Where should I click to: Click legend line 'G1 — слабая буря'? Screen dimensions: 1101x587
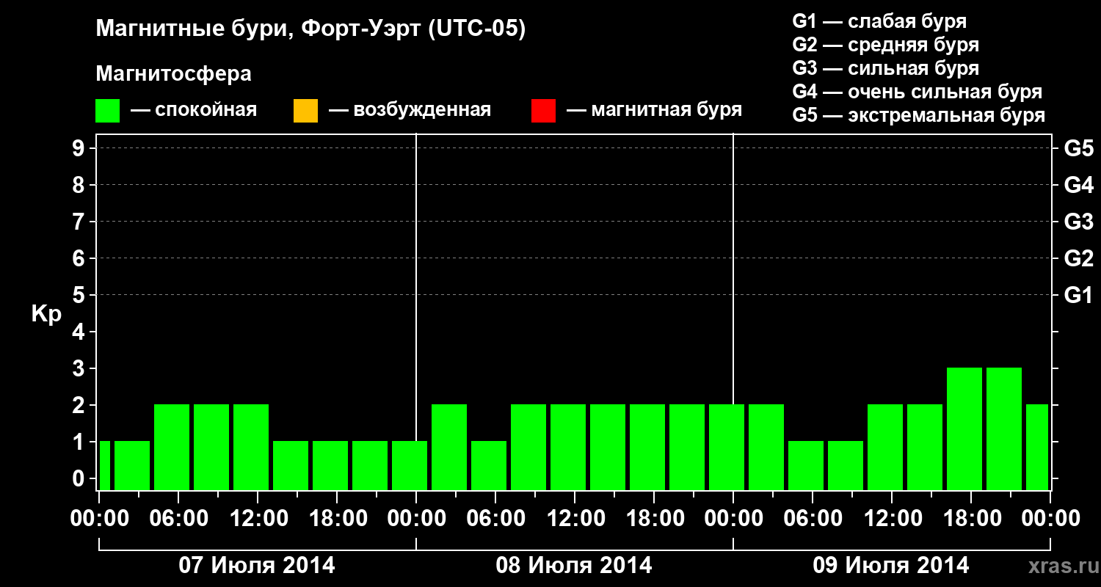879,21
